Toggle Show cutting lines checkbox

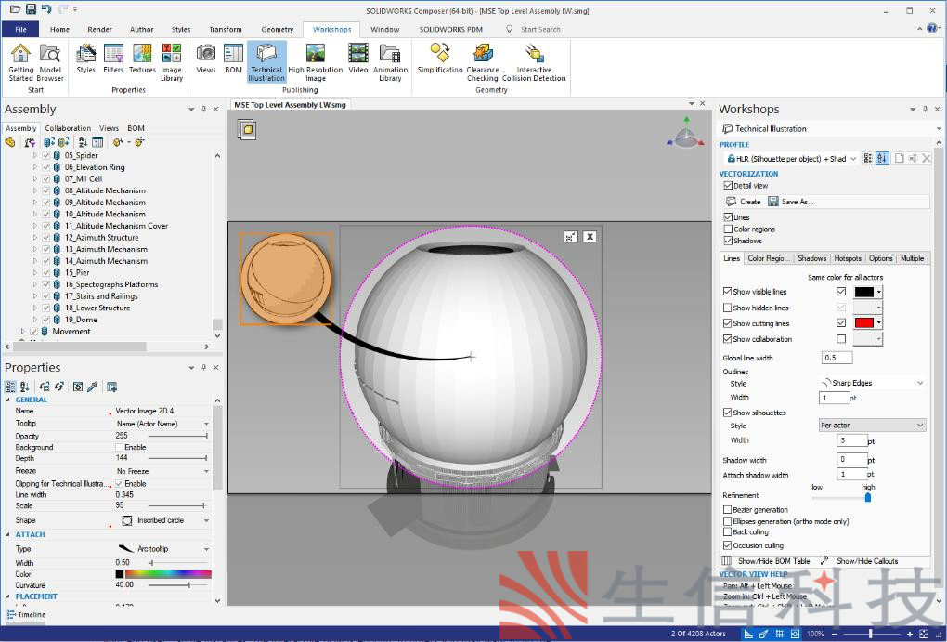727,323
